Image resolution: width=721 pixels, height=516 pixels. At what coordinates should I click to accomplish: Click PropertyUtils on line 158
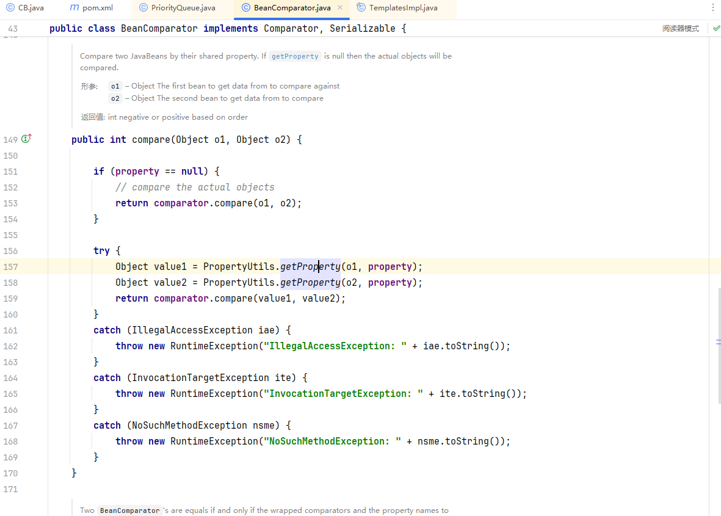[x=240, y=283]
